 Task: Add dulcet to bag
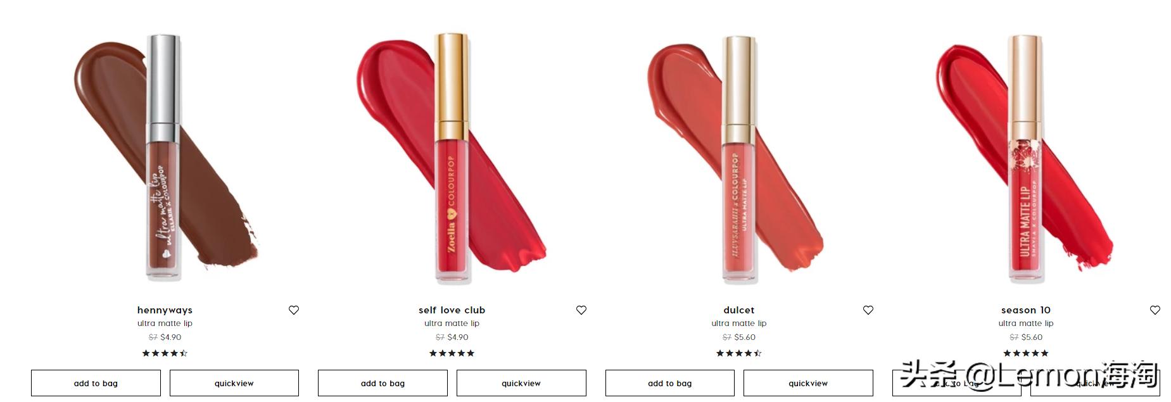670,383
